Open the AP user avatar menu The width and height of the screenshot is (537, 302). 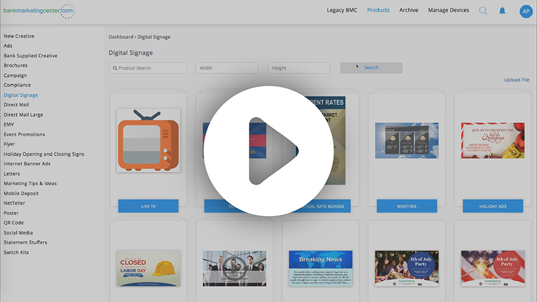point(526,11)
